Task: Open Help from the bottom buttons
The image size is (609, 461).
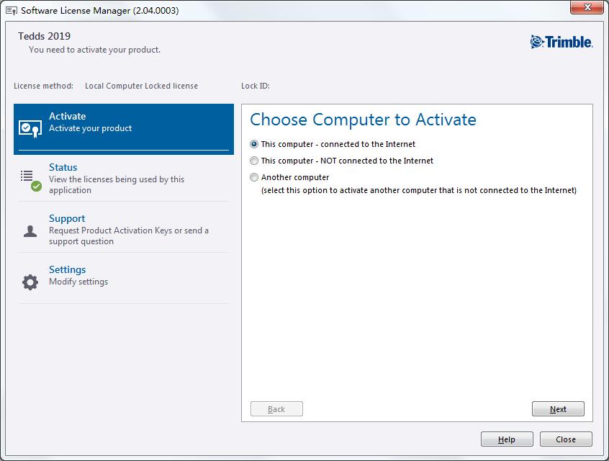Action: (x=507, y=439)
